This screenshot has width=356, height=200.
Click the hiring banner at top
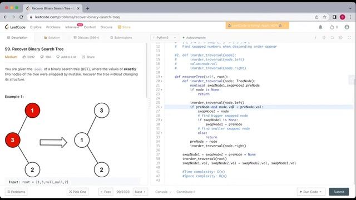[257, 26]
